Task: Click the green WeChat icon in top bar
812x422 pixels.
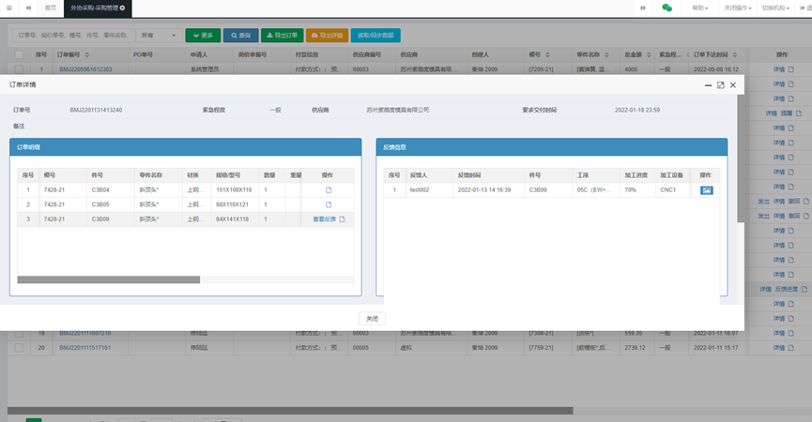Action: (667, 8)
